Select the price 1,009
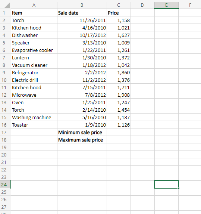 119,43
